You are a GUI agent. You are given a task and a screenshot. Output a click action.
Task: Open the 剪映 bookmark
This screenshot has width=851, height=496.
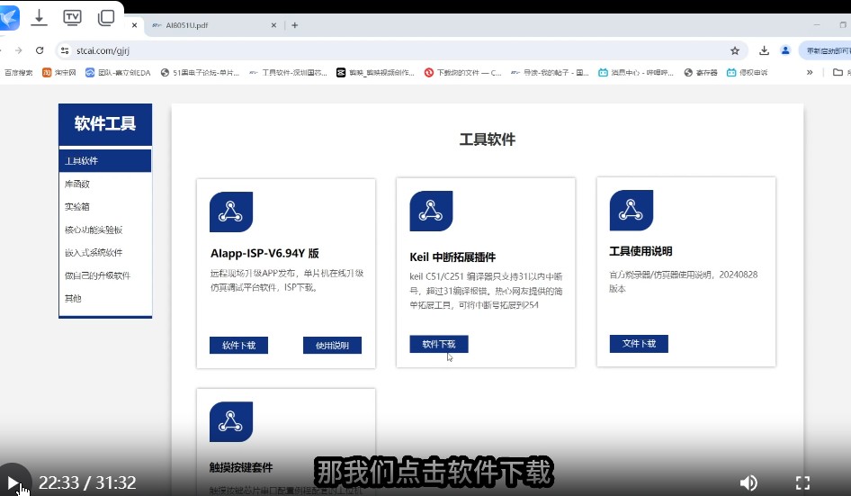pos(375,72)
